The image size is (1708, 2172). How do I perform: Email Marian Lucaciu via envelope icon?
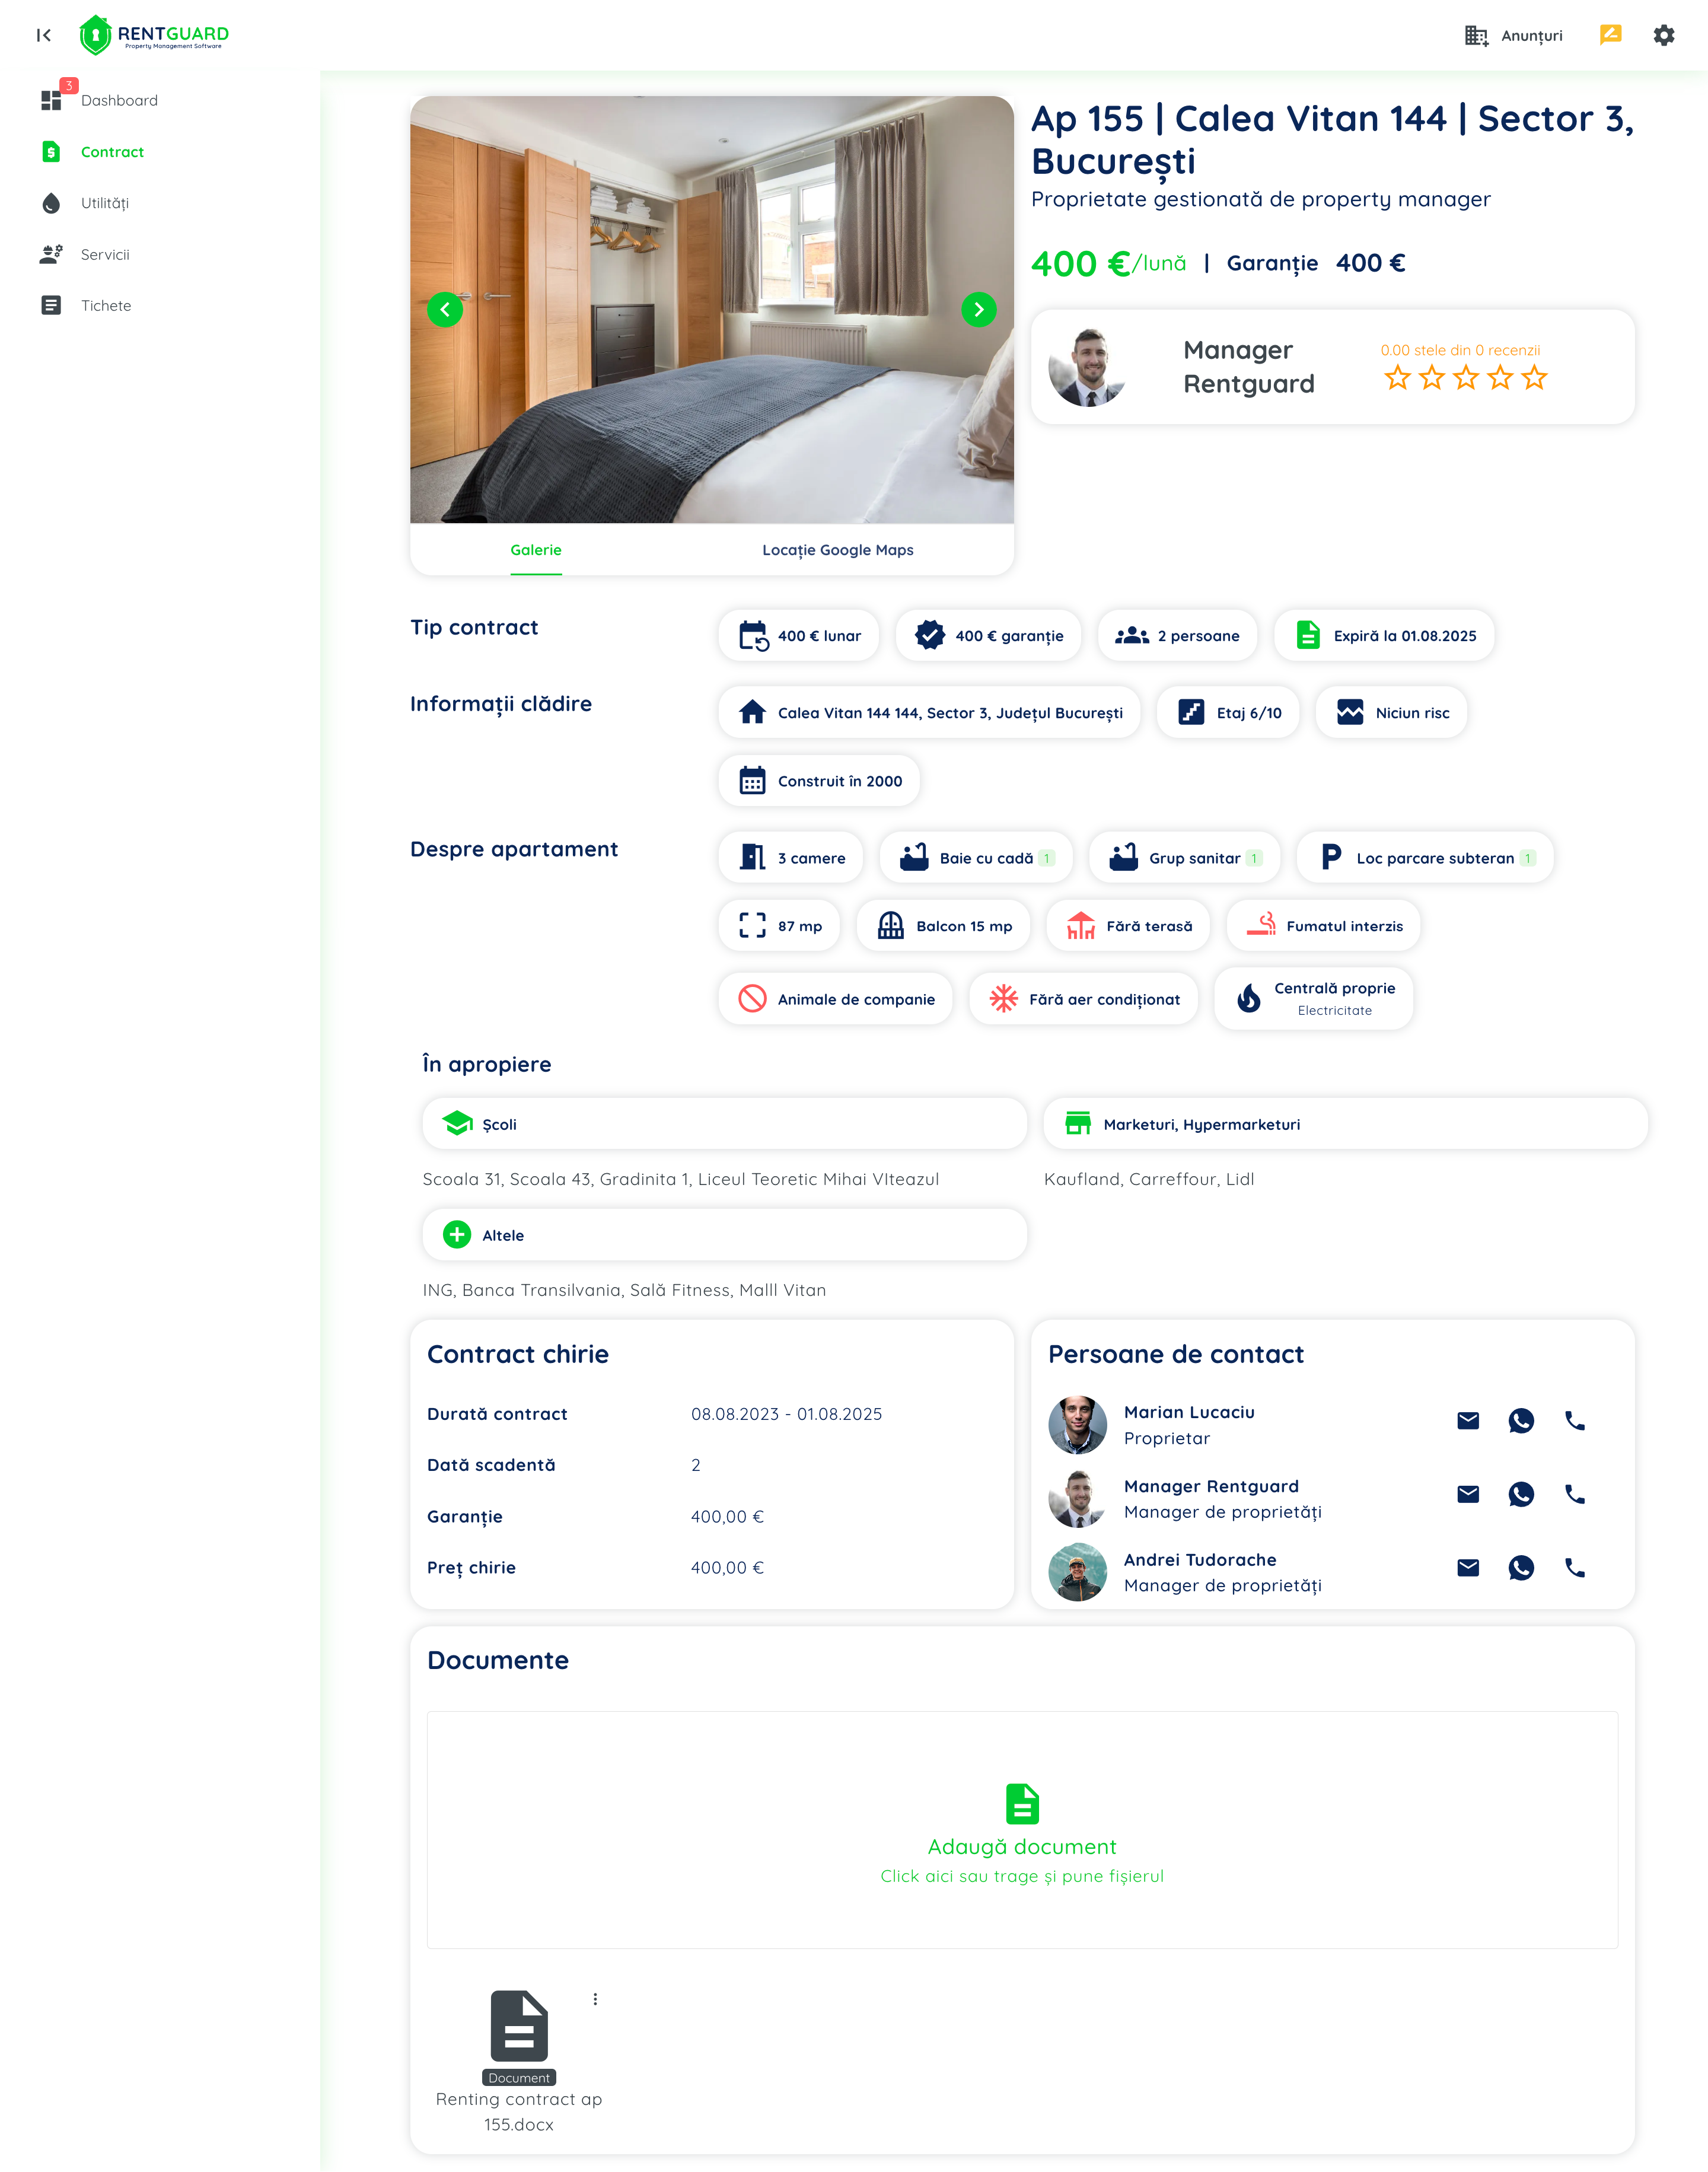1467,1420
